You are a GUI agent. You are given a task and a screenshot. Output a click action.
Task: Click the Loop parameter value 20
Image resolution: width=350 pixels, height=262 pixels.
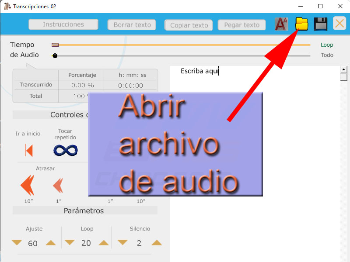[x=86, y=243]
